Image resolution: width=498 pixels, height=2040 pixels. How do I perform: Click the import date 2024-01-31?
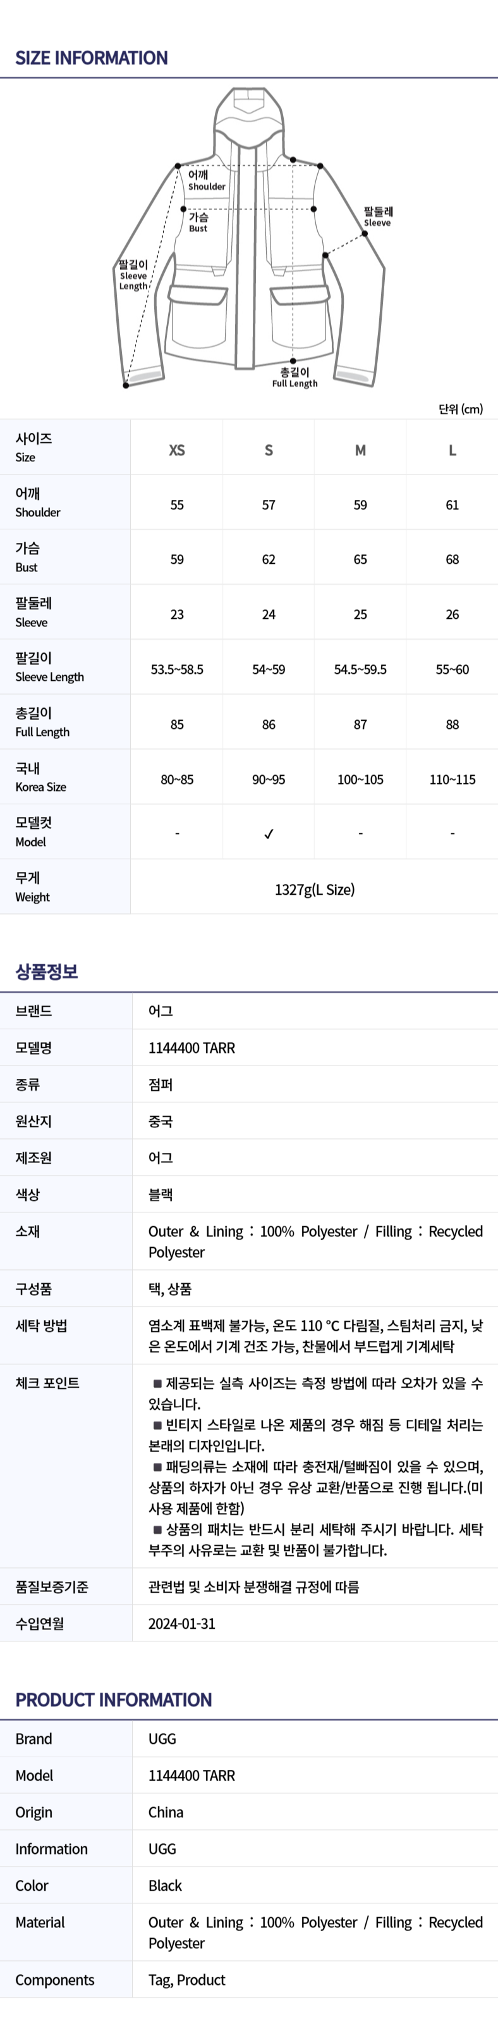[x=182, y=1624]
